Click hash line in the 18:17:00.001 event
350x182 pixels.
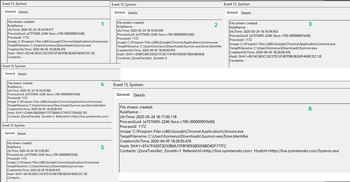[x=47, y=174]
